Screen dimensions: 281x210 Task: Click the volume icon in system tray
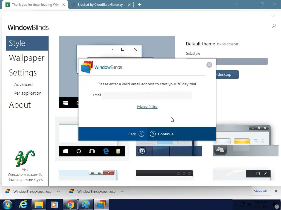point(249,205)
